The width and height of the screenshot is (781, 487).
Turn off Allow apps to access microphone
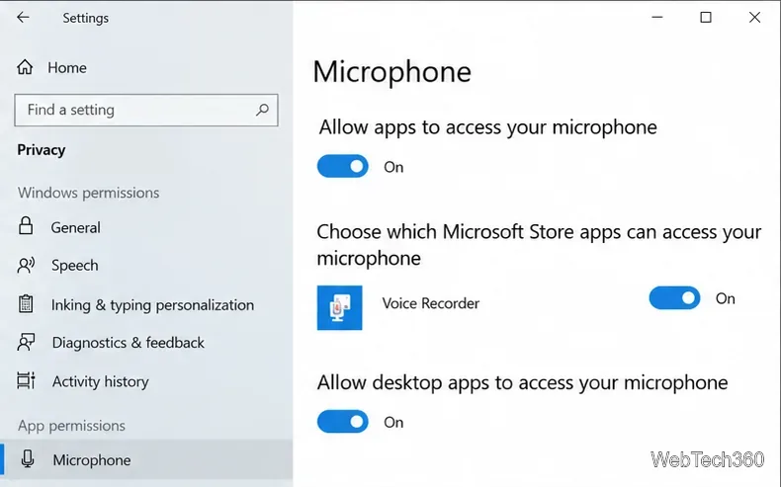[x=343, y=166]
